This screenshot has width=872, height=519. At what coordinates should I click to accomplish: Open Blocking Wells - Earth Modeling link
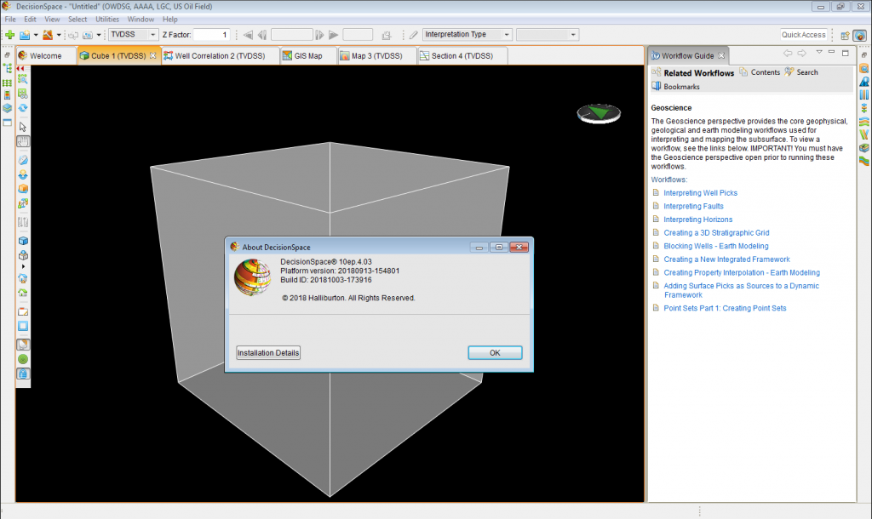[x=715, y=246]
